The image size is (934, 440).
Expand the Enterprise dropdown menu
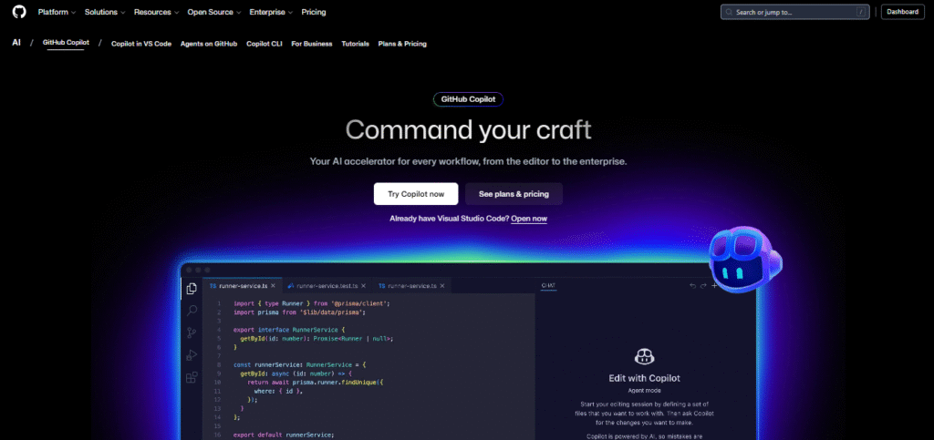coord(272,12)
